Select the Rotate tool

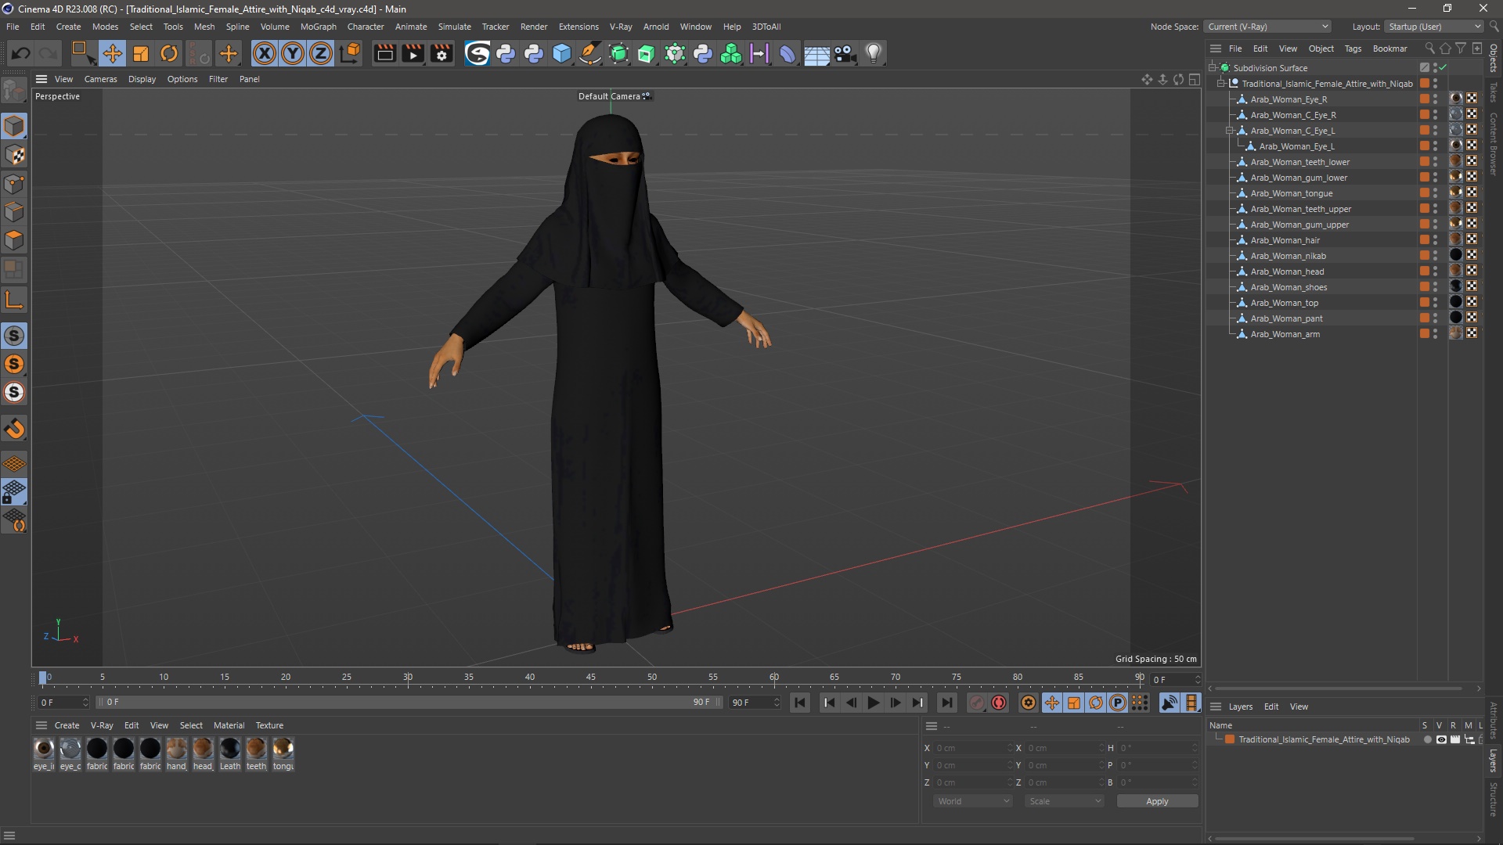click(169, 53)
